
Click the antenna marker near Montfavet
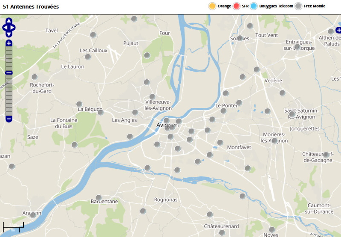(x=220, y=142)
